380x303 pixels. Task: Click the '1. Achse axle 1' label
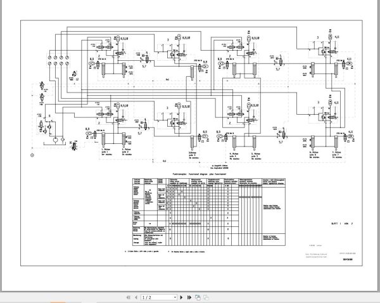(106, 151)
